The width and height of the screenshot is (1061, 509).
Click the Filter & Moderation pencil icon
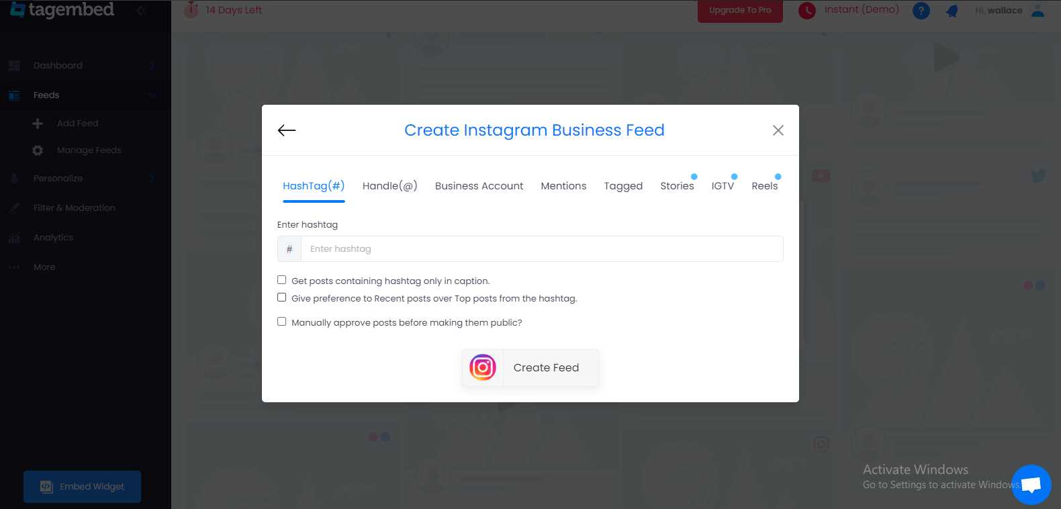coord(14,208)
